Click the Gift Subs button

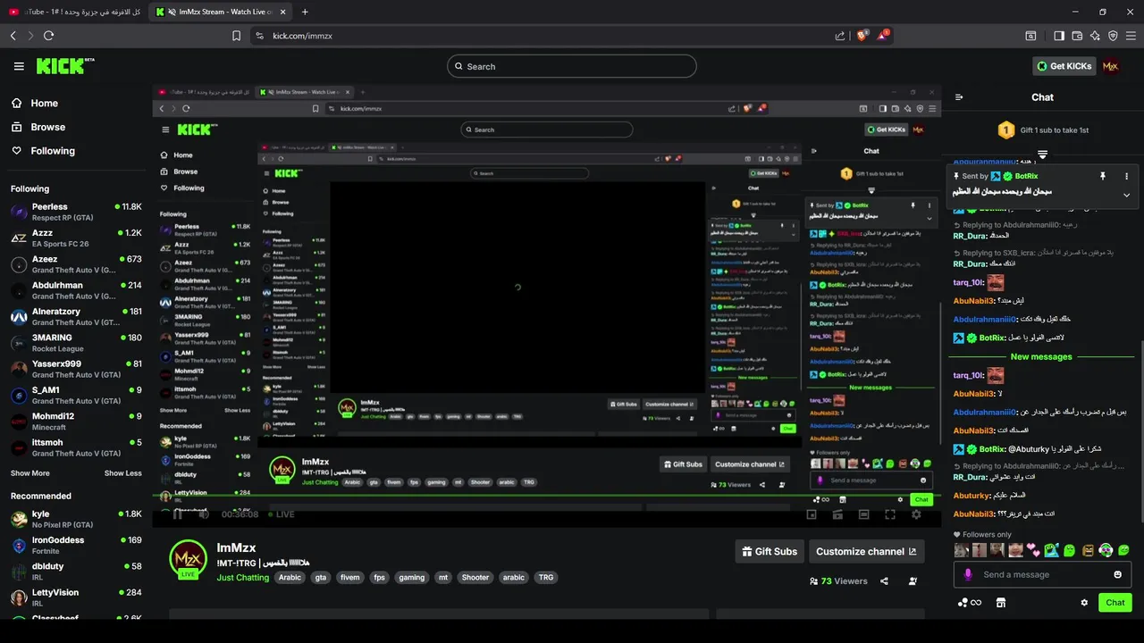pyautogui.click(x=770, y=551)
